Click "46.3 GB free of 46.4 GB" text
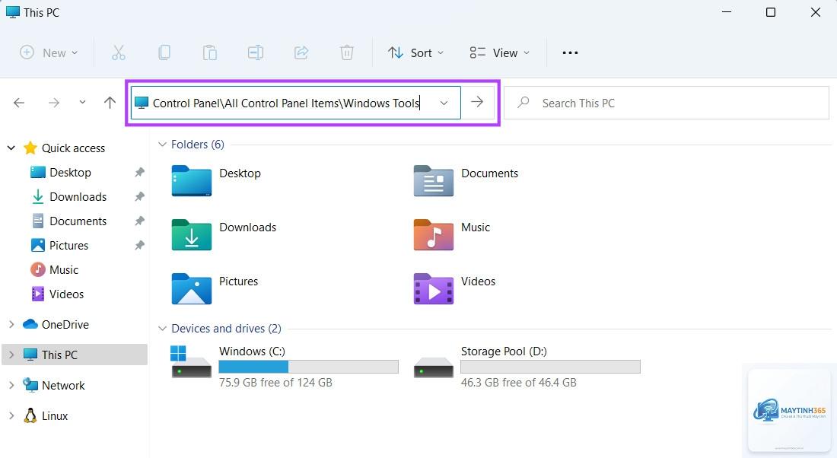This screenshot has height=458, width=837. (518, 382)
